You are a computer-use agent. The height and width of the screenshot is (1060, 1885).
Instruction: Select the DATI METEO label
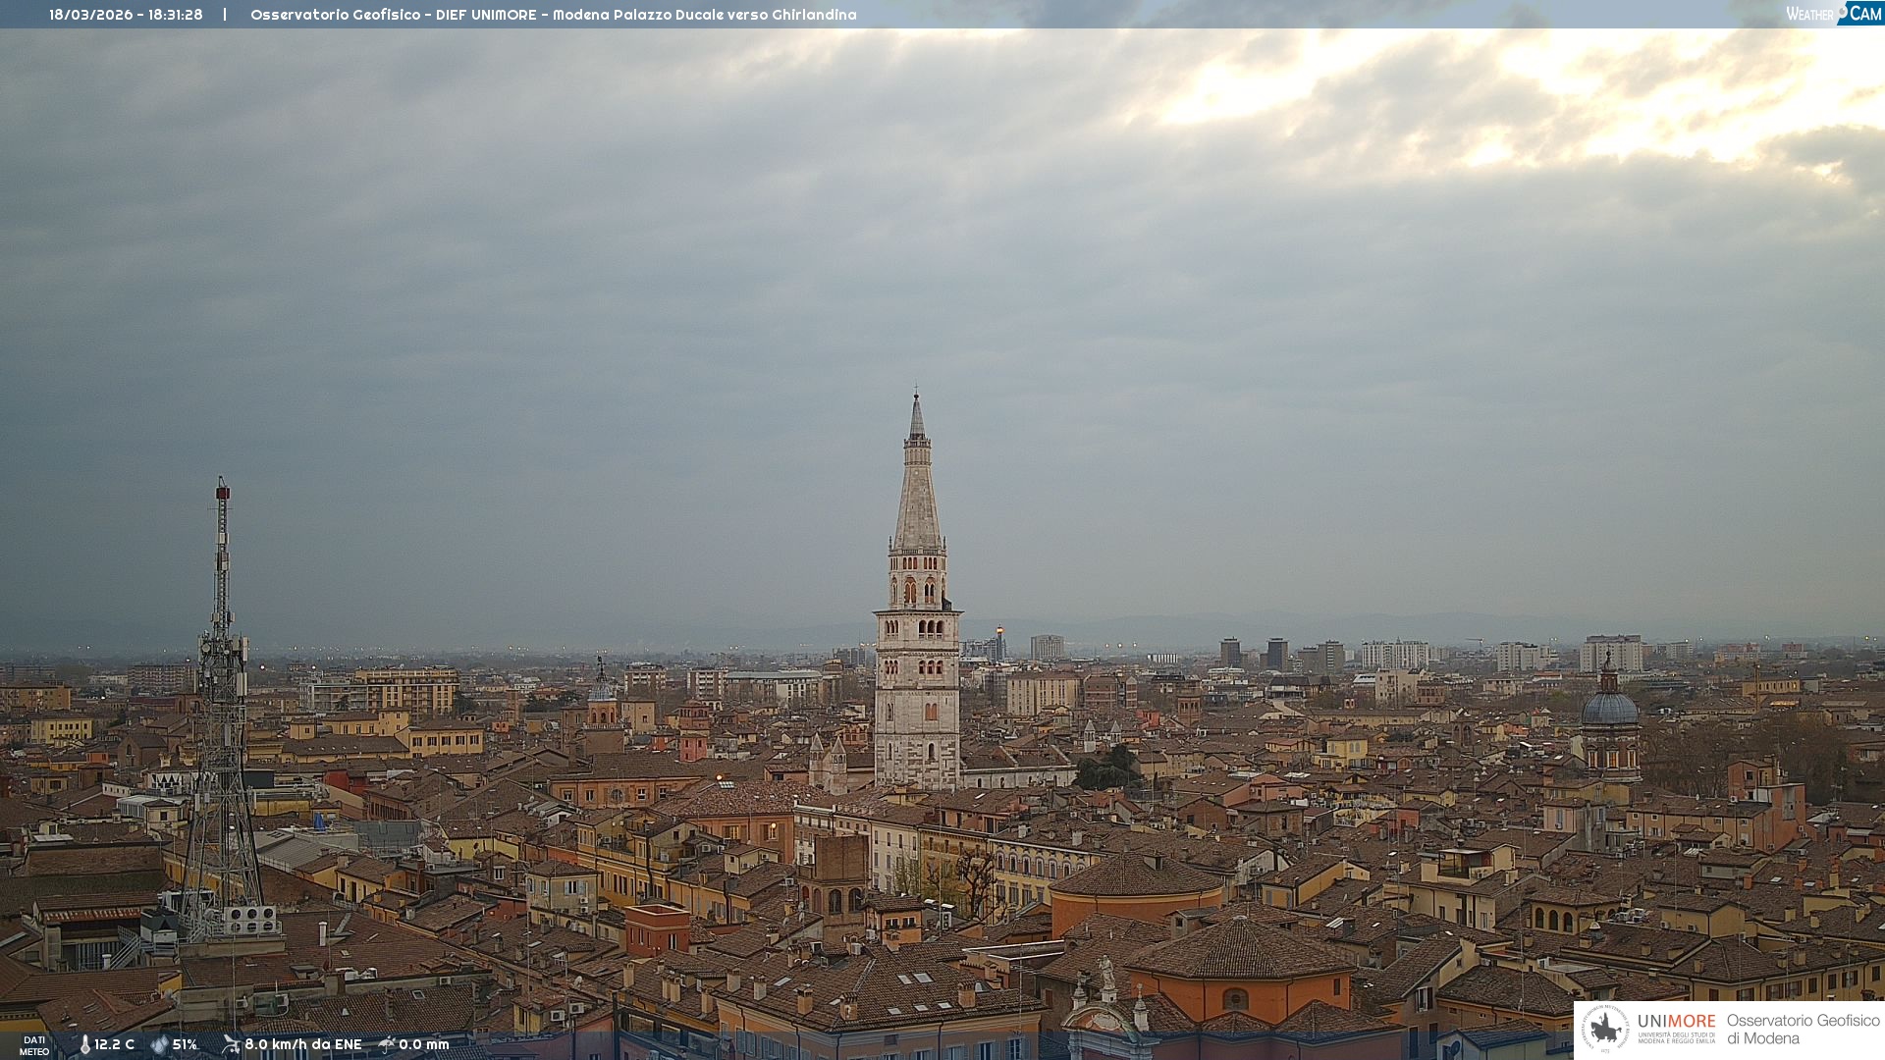tap(34, 1045)
